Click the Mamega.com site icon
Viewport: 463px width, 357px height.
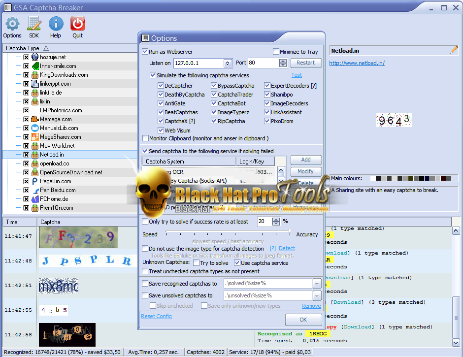(35, 119)
